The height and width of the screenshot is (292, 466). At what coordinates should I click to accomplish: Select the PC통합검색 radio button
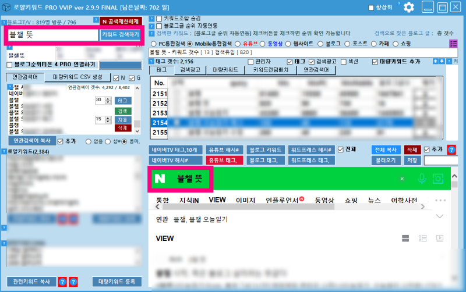coord(153,44)
